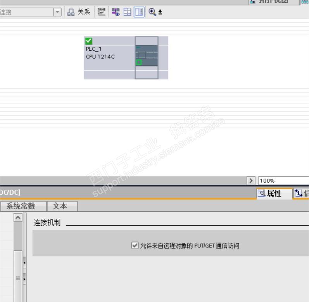This screenshot has height=302, width=309.
Task: Open the 信息 info tab
Action: coord(301,193)
